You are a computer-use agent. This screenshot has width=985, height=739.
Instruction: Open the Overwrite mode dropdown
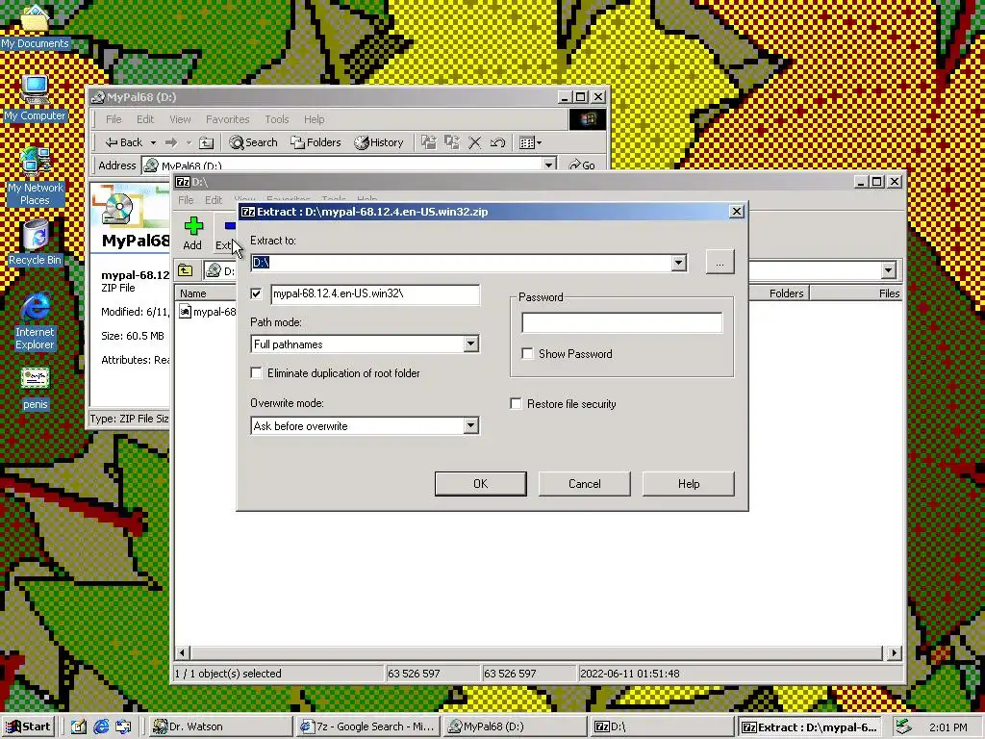(471, 426)
